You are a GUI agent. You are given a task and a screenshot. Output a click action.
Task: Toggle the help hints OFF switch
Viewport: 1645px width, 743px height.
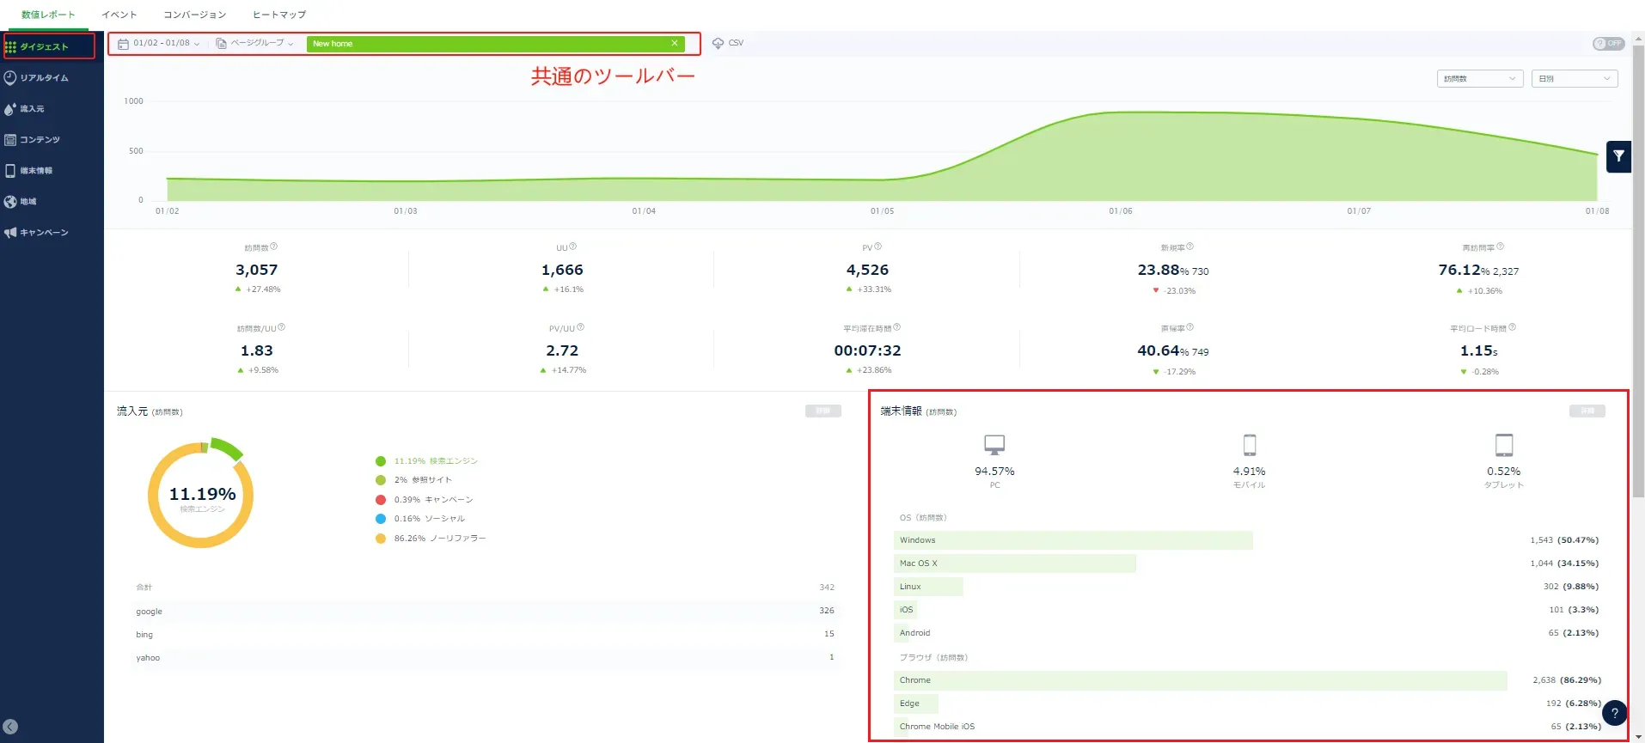click(x=1607, y=44)
